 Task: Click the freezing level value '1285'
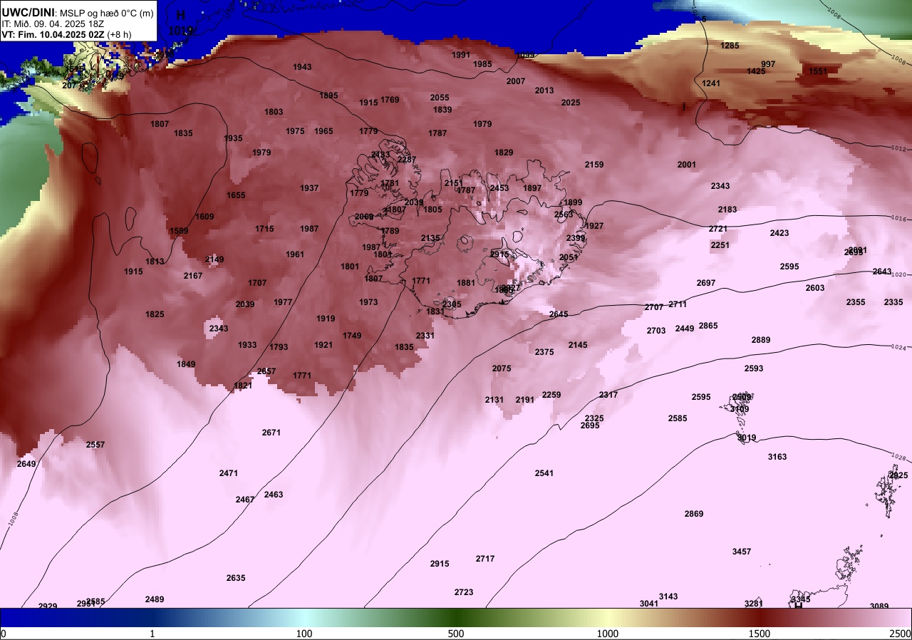click(730, 46)
